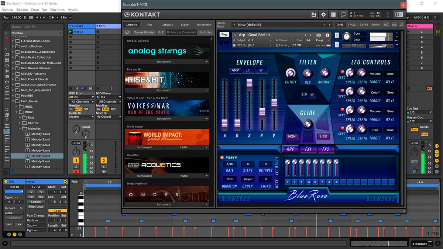Toggle the LEG legato glide button
This screenshot has height=249, width=443.
coord(324,136)
